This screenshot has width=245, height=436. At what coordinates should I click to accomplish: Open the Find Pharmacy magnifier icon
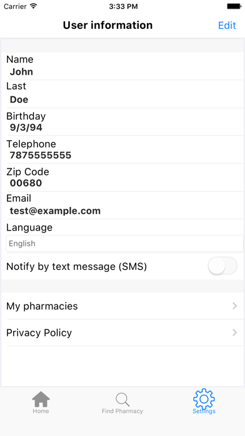point(122,400)
